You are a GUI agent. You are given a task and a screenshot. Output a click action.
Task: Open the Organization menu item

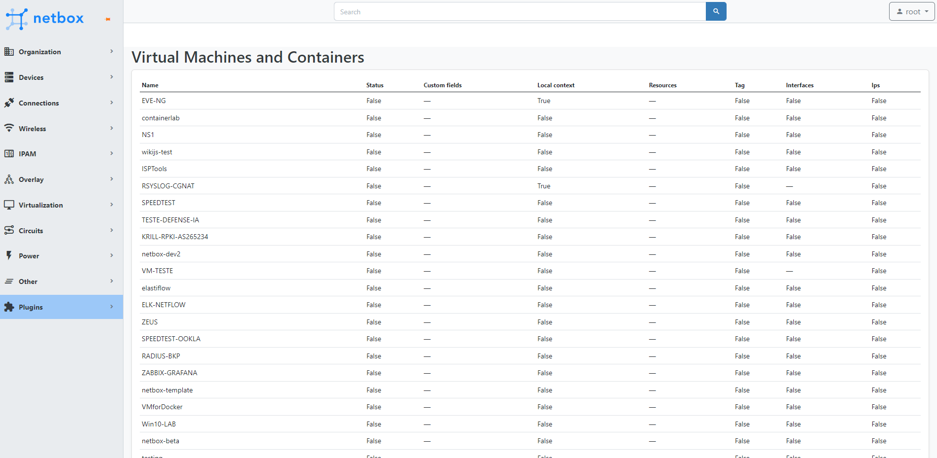coord(61,52)
